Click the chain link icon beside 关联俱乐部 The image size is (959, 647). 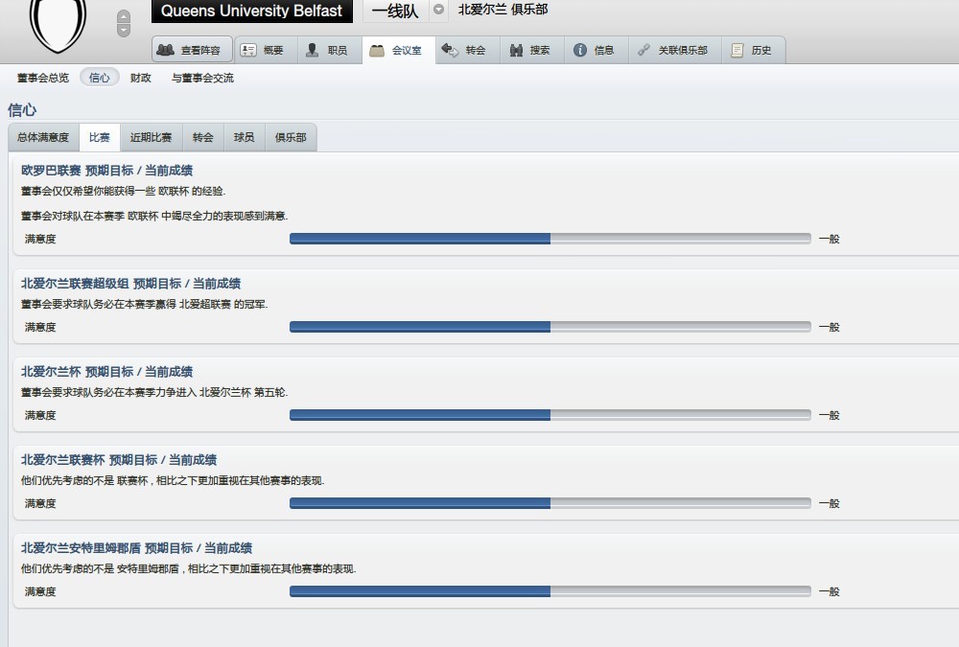pos(643,50)
